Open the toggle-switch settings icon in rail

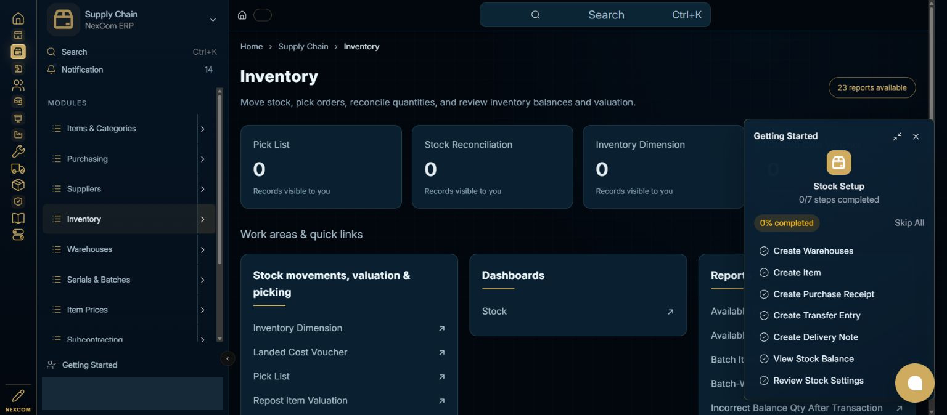tap(18, 235)
